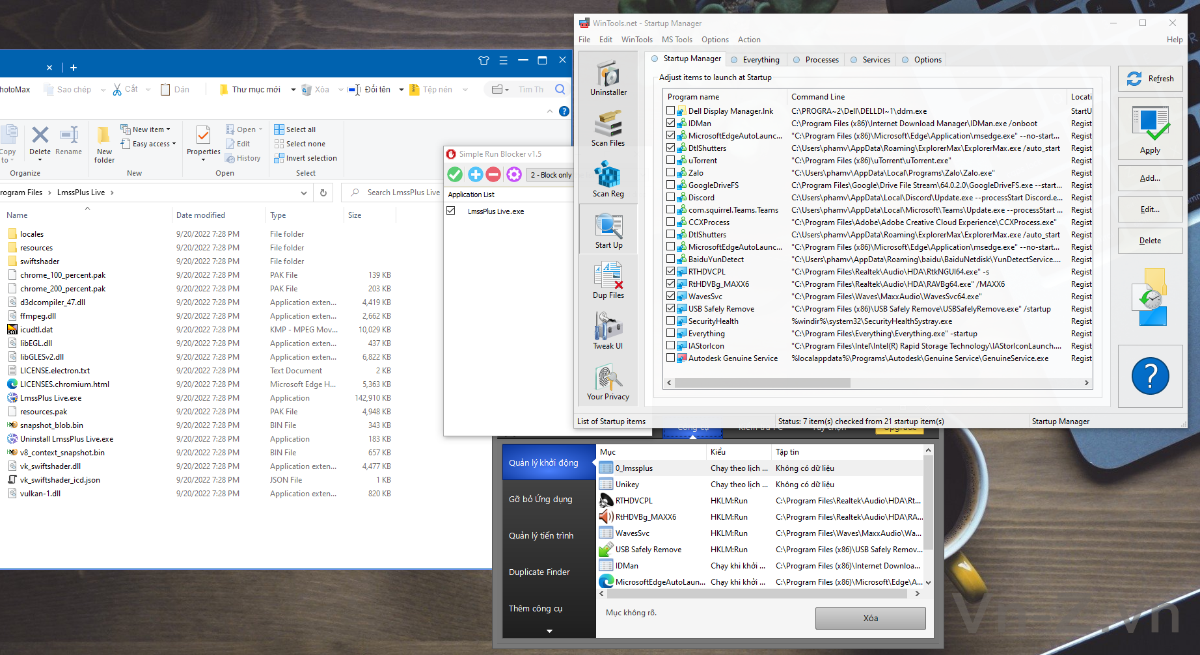The image size is (1200, 655).
Task: Click the Tệp nén archive icon in ExplorerMax toolbar
Action: click(x=414, y=90)
